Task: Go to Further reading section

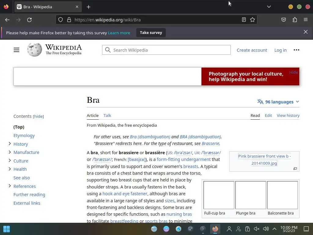Action: (29, 195)
